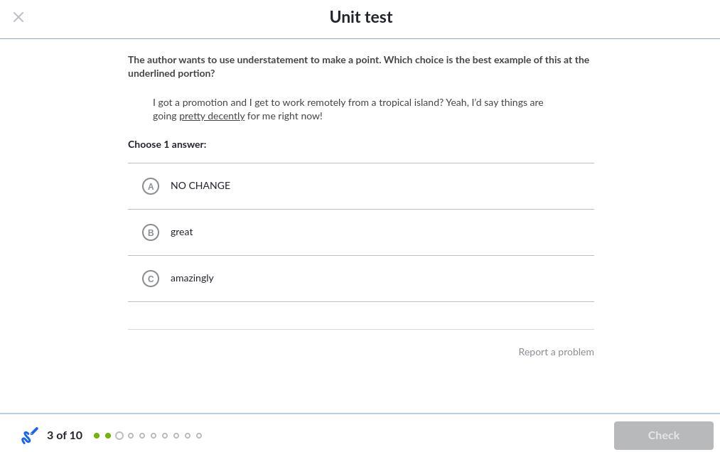Click the fourth progress dot
The image size is (720, 452).
click(x=131, y=436)
